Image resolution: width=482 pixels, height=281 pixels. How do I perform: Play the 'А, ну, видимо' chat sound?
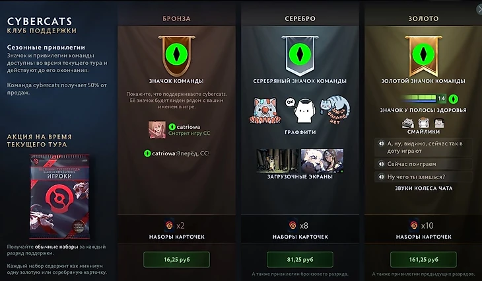click(424, 147)
